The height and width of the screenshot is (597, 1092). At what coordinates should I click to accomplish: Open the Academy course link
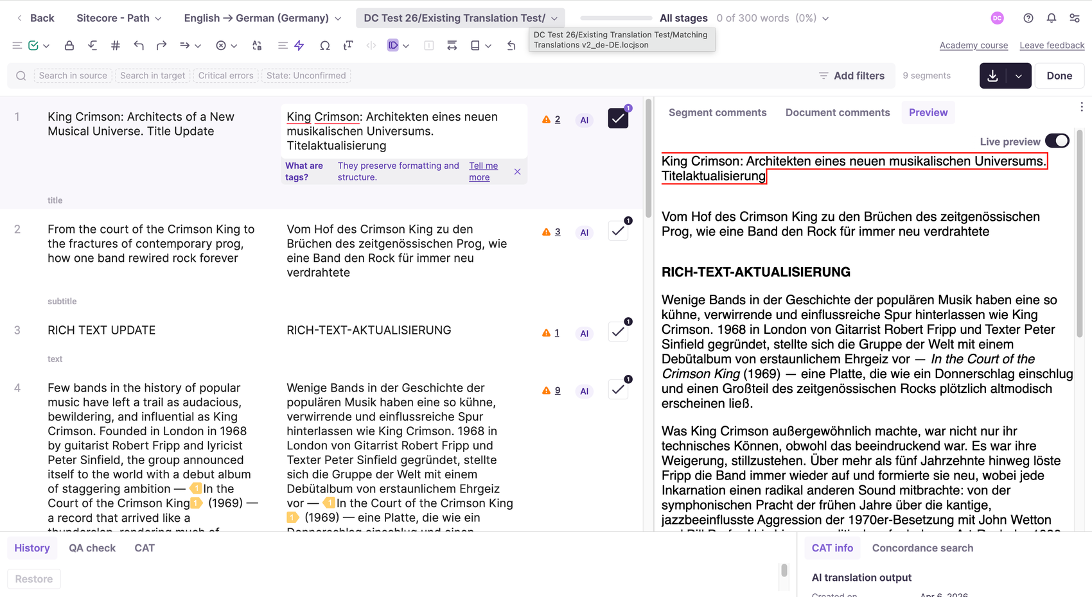[974, 46]
